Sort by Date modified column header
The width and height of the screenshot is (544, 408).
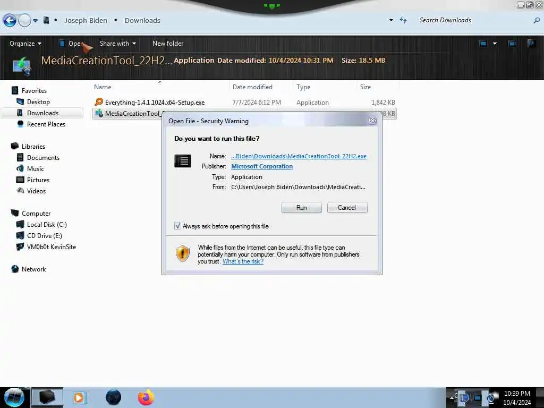252,87
